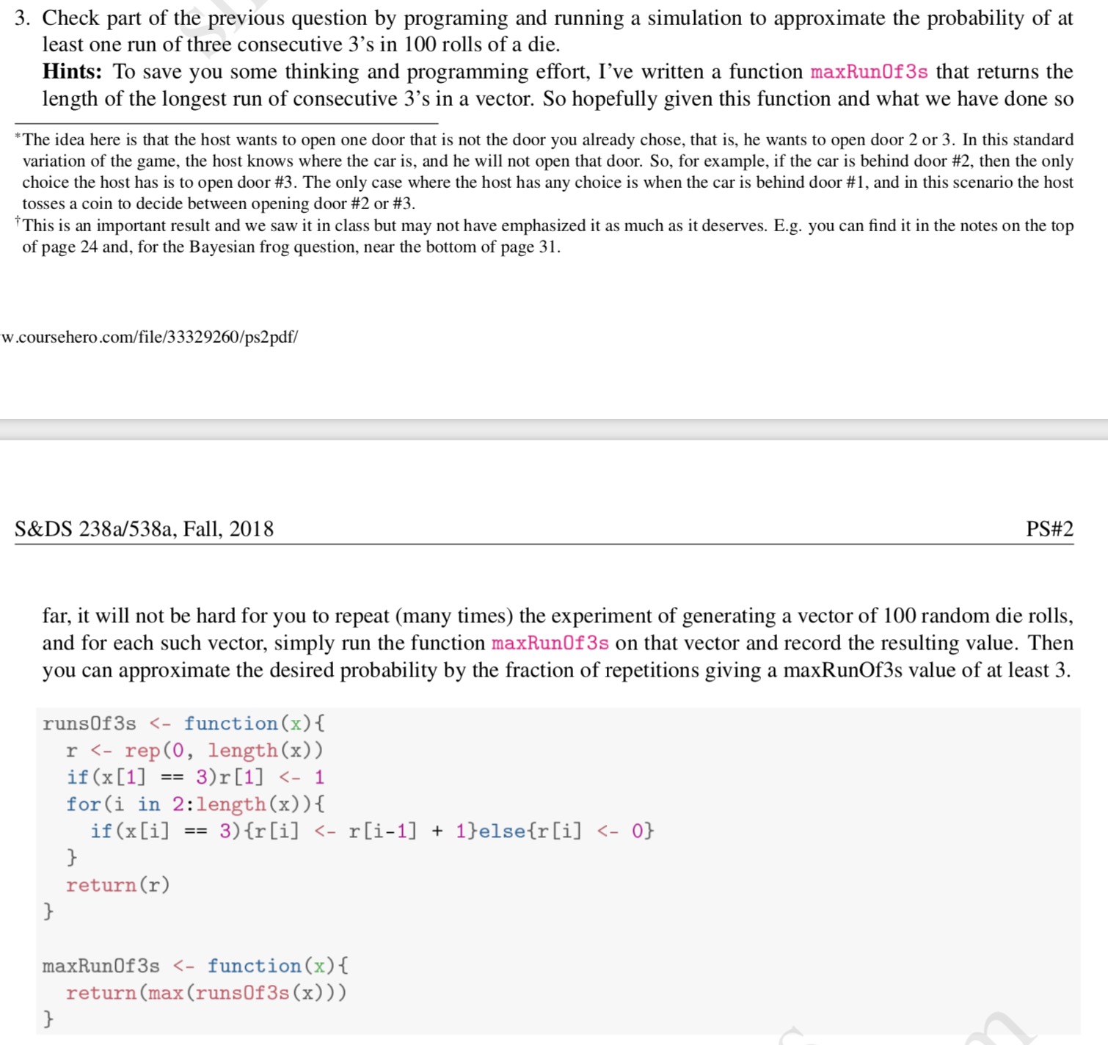
Task: Select the return(r) statement in code
Action: 119,885
